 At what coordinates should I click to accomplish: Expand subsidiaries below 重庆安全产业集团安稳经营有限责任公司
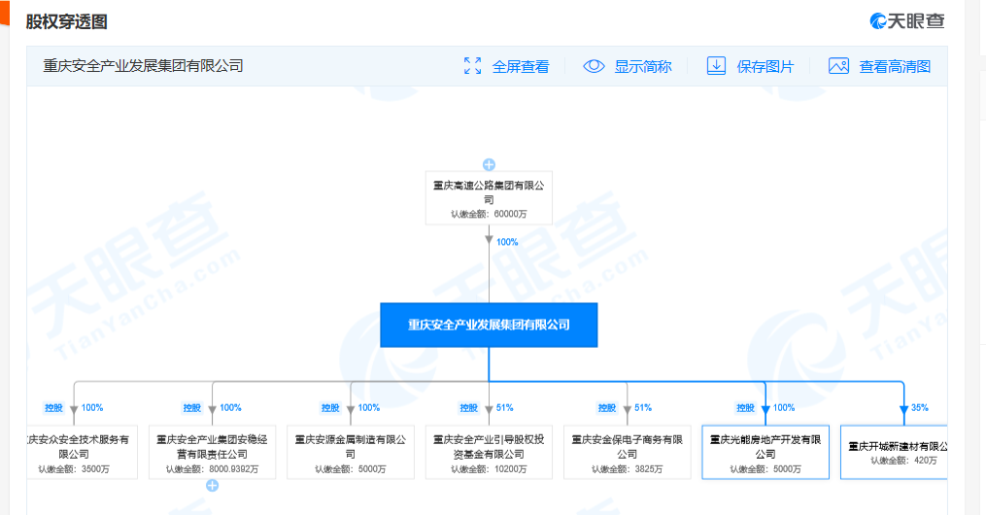(213, 486)
